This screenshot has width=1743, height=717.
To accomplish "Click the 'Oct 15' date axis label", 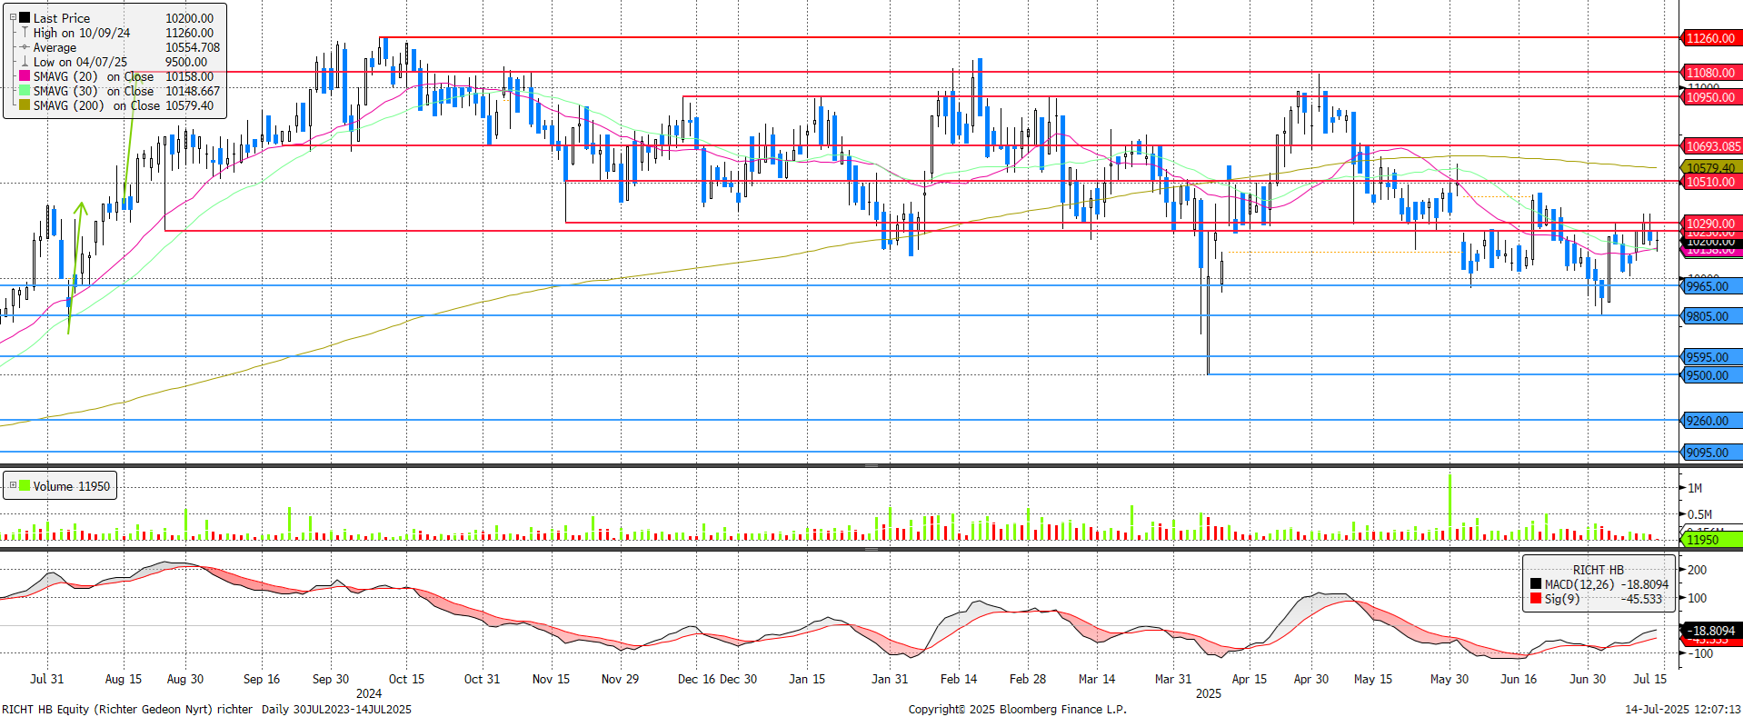I will (406, 679).
